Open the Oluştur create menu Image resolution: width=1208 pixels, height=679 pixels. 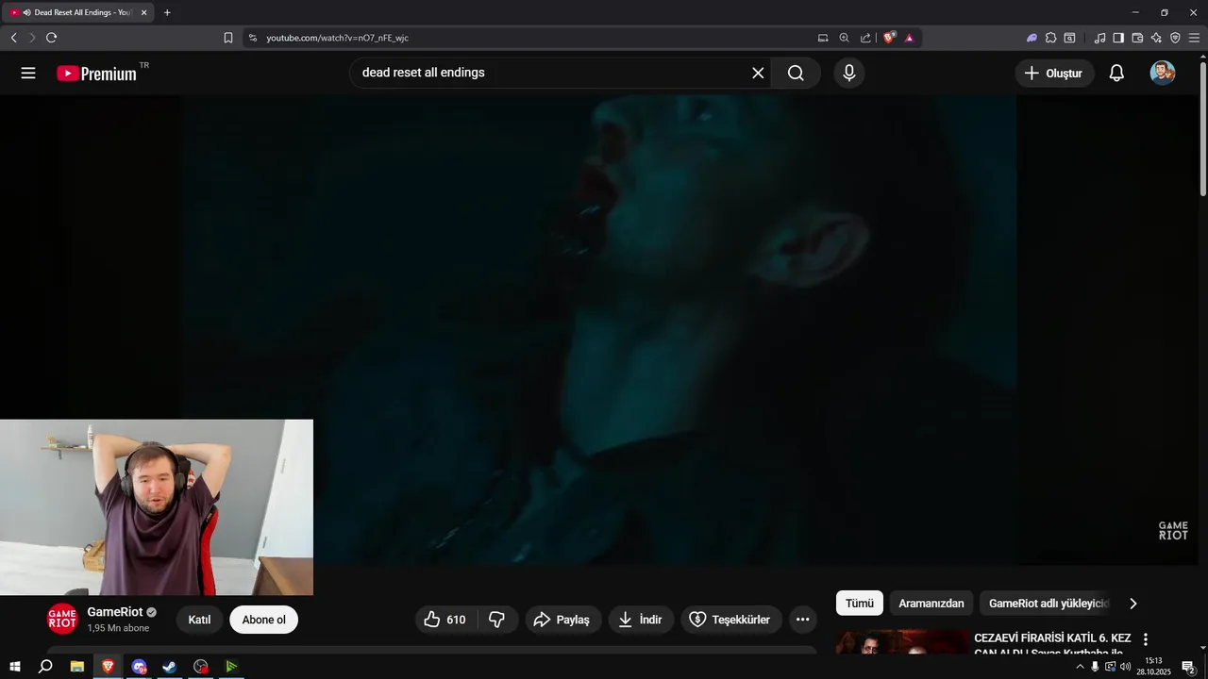(x=1054, y=73)
